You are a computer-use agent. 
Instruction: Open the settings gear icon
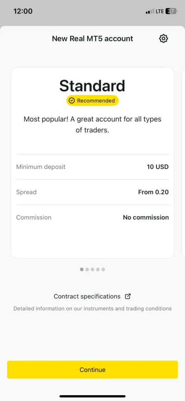[x=163, y=39]
